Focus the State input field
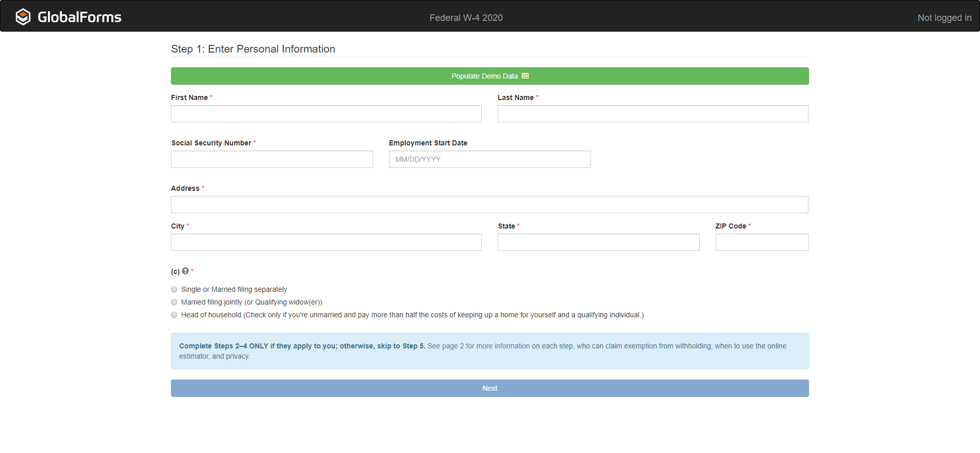The width and height of the screenshot is (980, 453). tap(598, 242)
